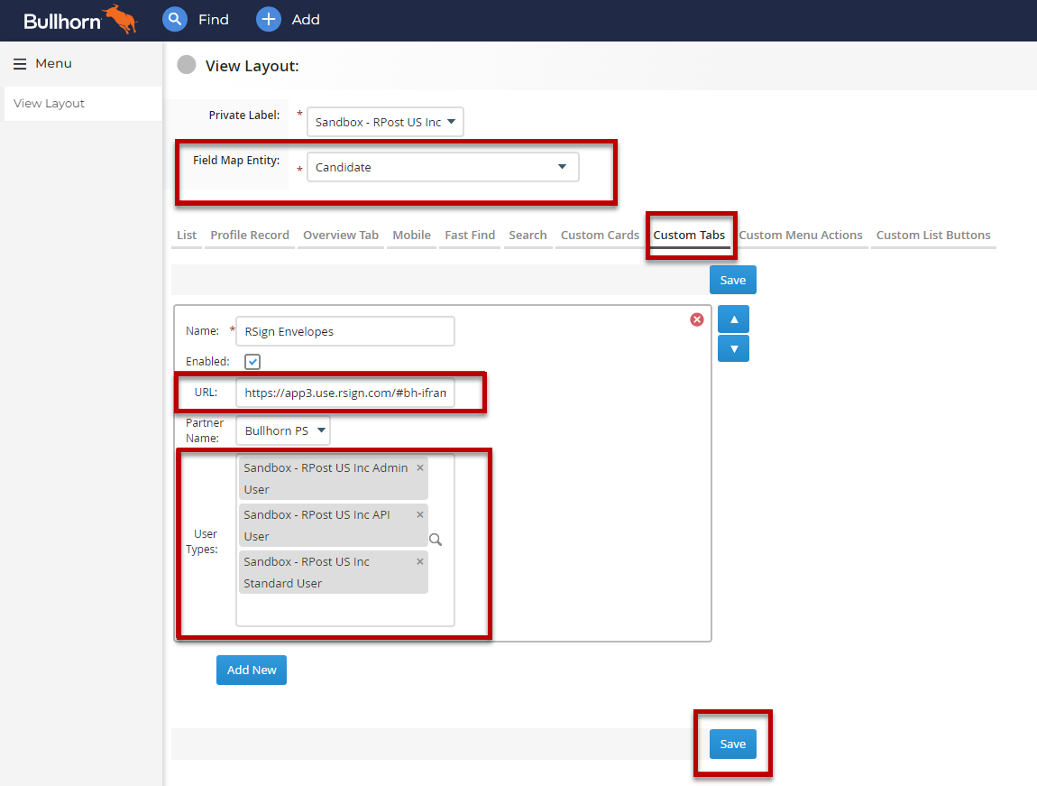Open the Private Label dropdown
The image size is (1037, 786).
click(385, 122)
